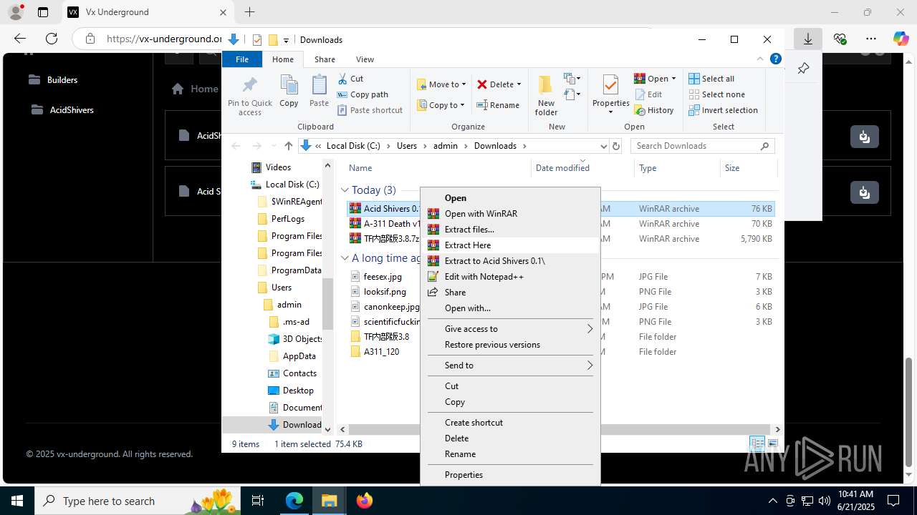Click Downloads in the address breadcrumb

click(x=495, y=146)
